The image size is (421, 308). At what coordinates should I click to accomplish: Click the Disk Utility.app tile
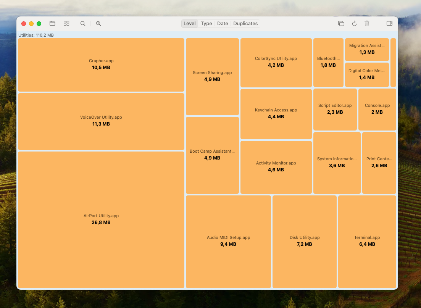pyautogui.click(x=304, y=241)
